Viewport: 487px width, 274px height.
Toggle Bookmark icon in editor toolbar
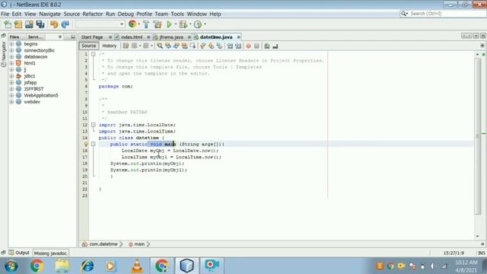(x=220, y=46)
